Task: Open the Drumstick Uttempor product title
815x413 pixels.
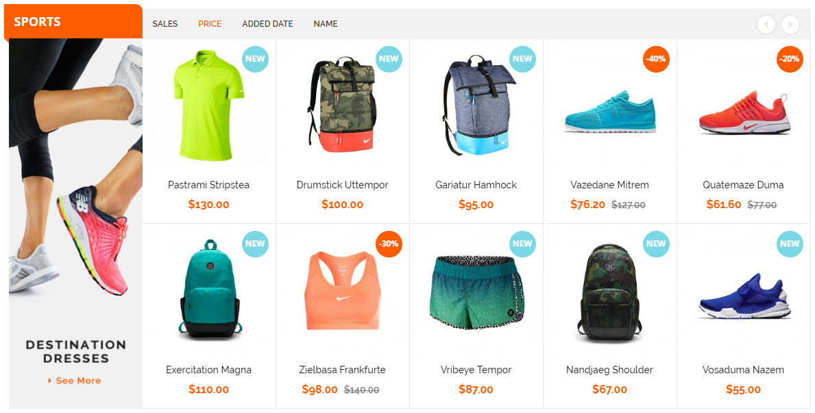Action: (x=343, y=185)
